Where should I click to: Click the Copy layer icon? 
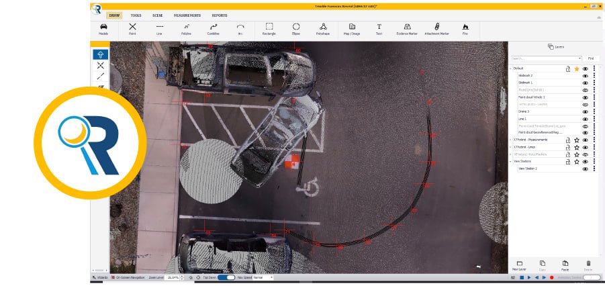click(542, 263)
